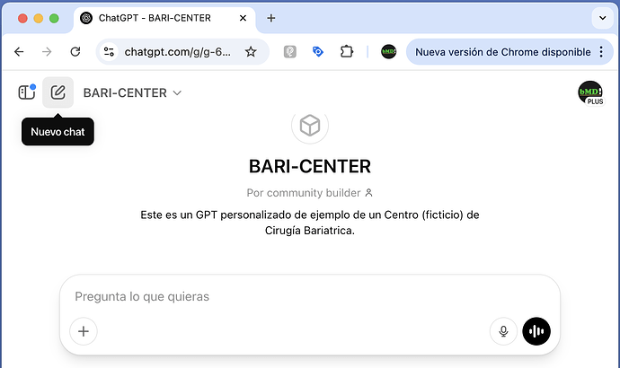Open the bMD PLUS profile avatar
Viewport: 620px width, 368px height.
click(x=590, y=92)
